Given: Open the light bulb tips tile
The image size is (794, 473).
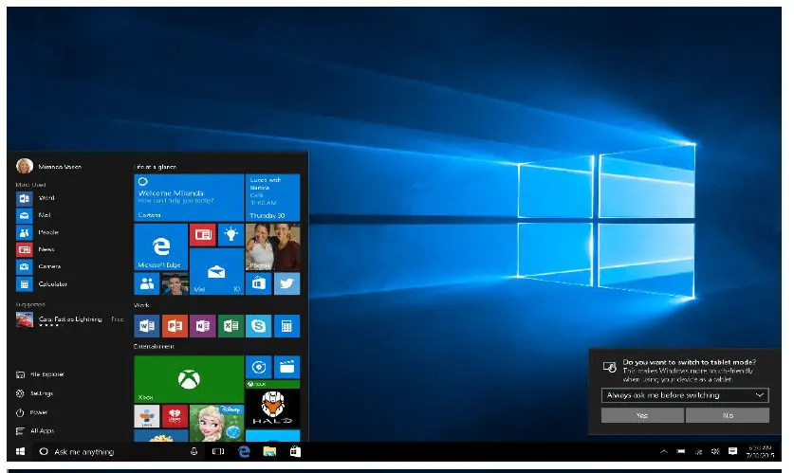Looking at the screenshot, I should click(x=231, y=235).
